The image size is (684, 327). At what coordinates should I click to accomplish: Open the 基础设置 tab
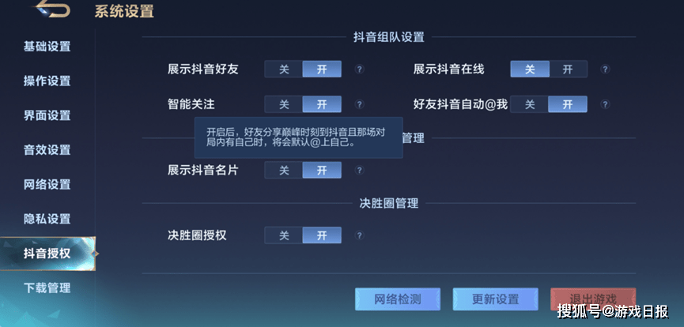(x=47, y=46)
